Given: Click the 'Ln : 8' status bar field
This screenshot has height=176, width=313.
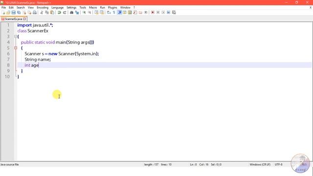Looking at the screenshot, I should click(193, 164).
